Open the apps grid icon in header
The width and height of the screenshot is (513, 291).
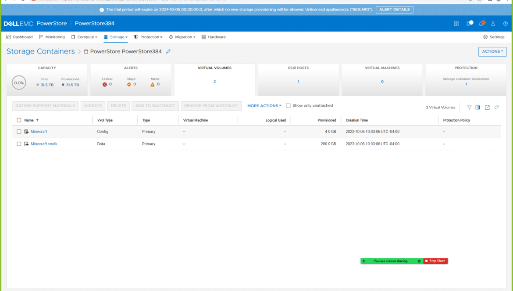456,24
